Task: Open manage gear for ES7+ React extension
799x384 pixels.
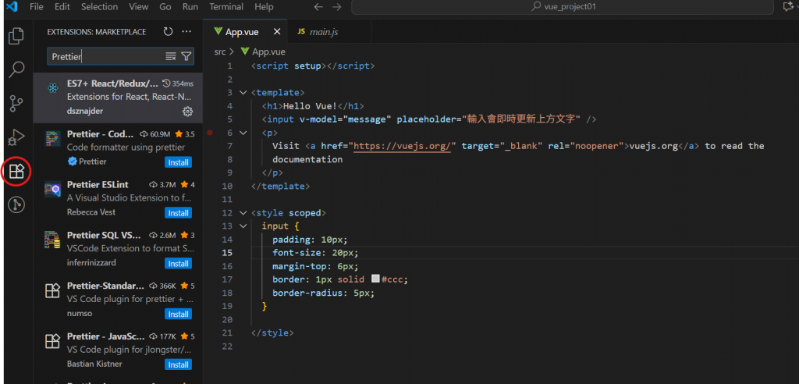Action: tap(187, 111)
